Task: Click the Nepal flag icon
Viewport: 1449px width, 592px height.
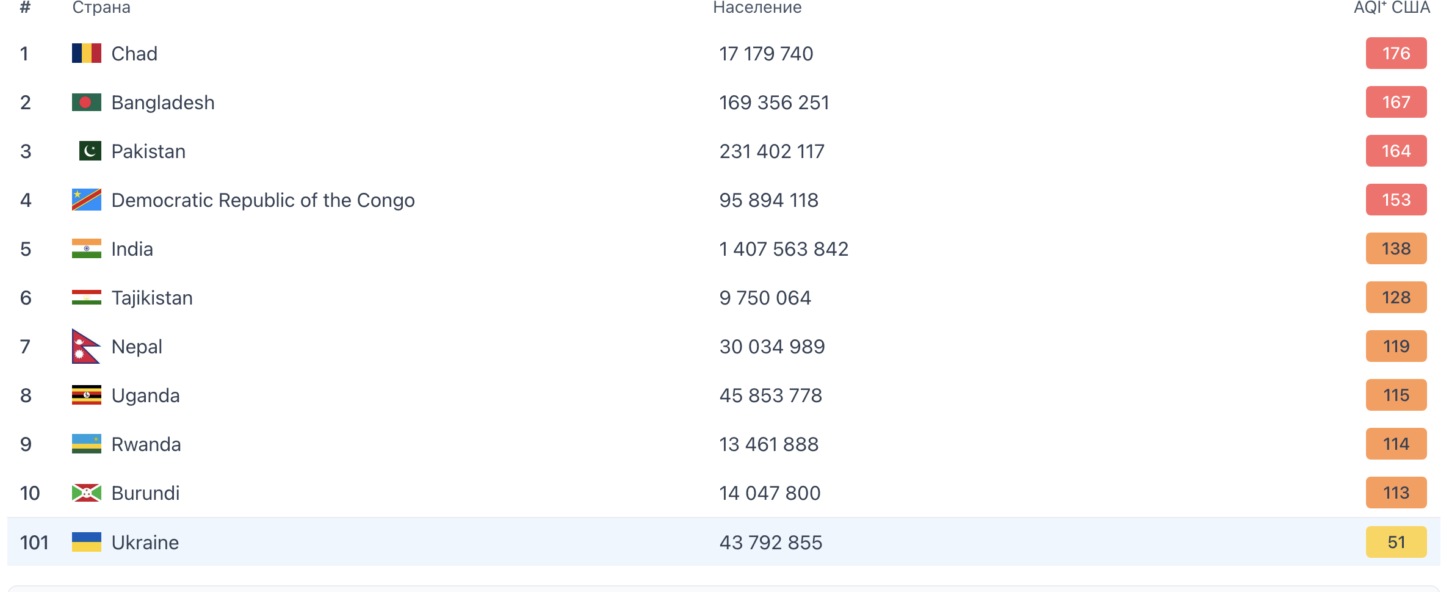Action: tap(85, 346)
